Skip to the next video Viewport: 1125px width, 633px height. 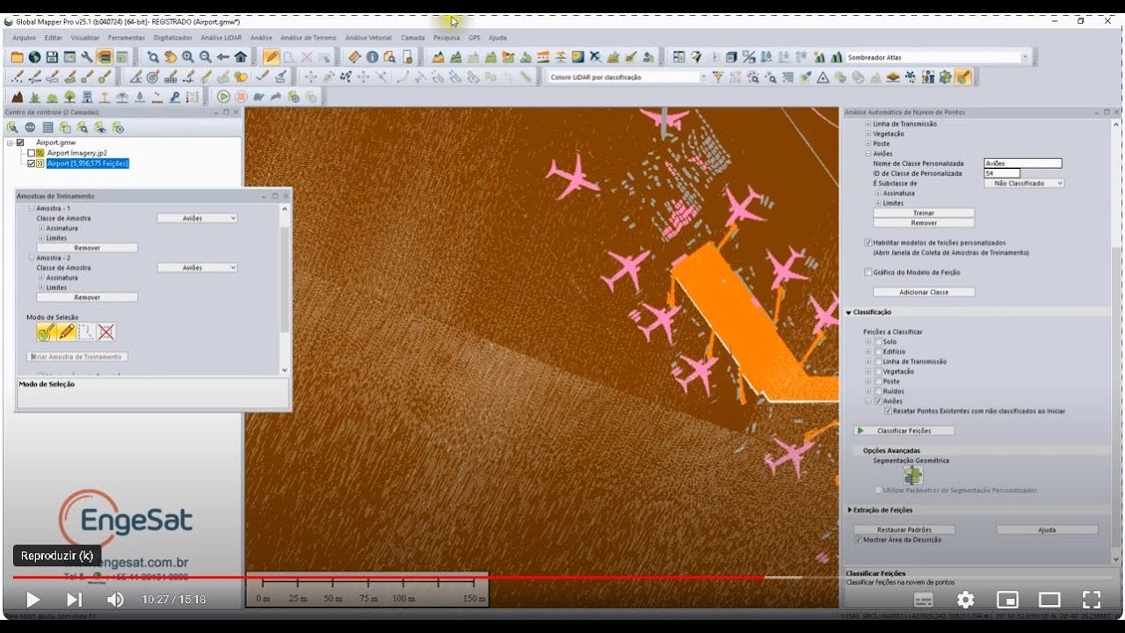click(x=74, y=600)
